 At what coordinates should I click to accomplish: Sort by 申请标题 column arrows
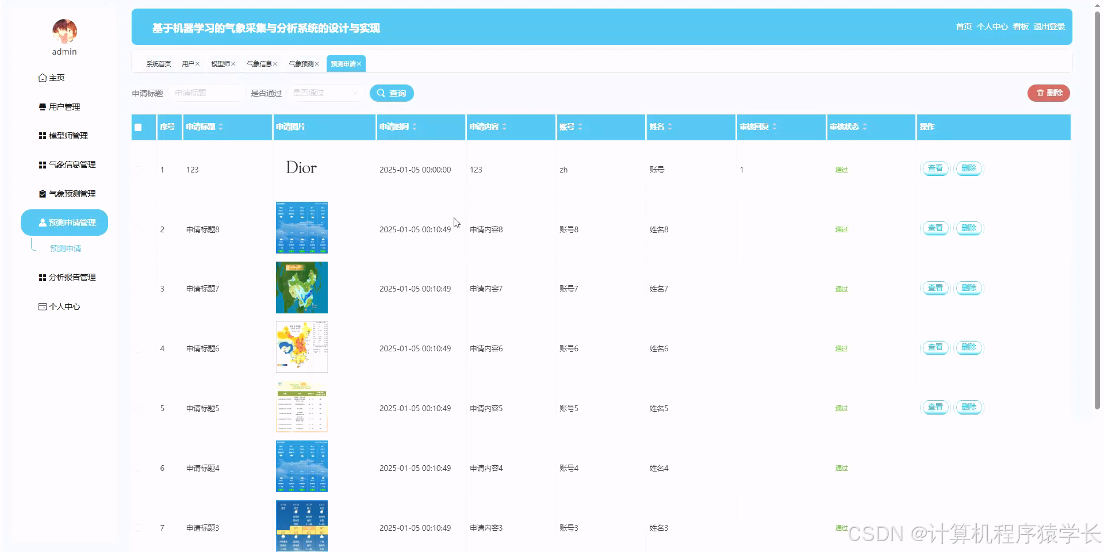coord(221,126)
